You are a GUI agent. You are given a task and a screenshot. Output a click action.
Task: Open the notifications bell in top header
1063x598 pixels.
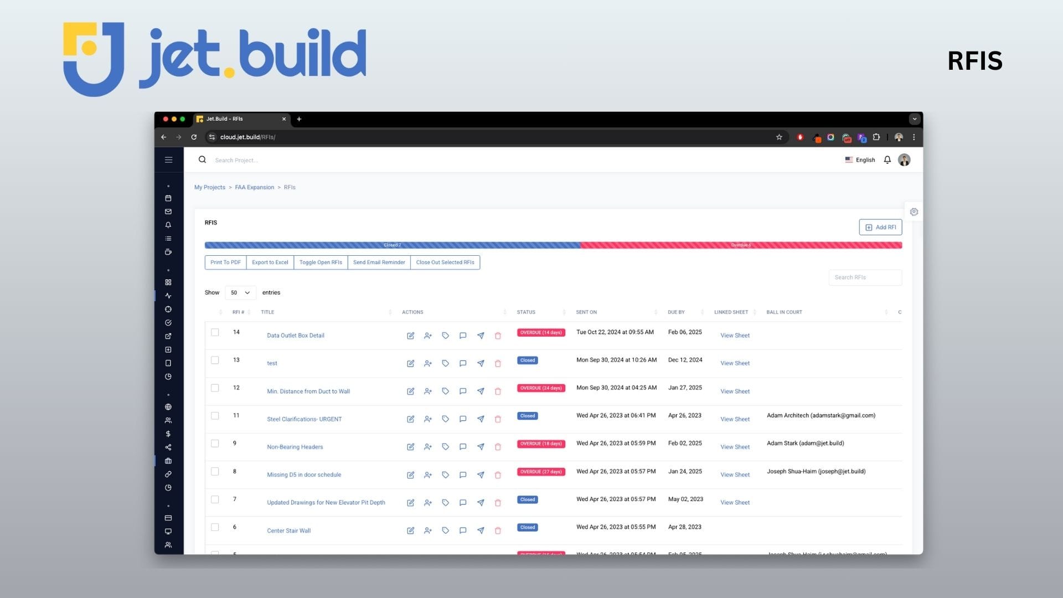coord(887,160)
